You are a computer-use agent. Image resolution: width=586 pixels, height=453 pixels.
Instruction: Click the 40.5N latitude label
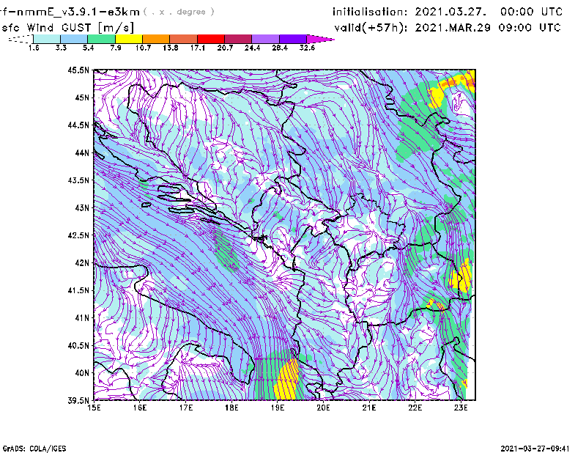[78, 345]
